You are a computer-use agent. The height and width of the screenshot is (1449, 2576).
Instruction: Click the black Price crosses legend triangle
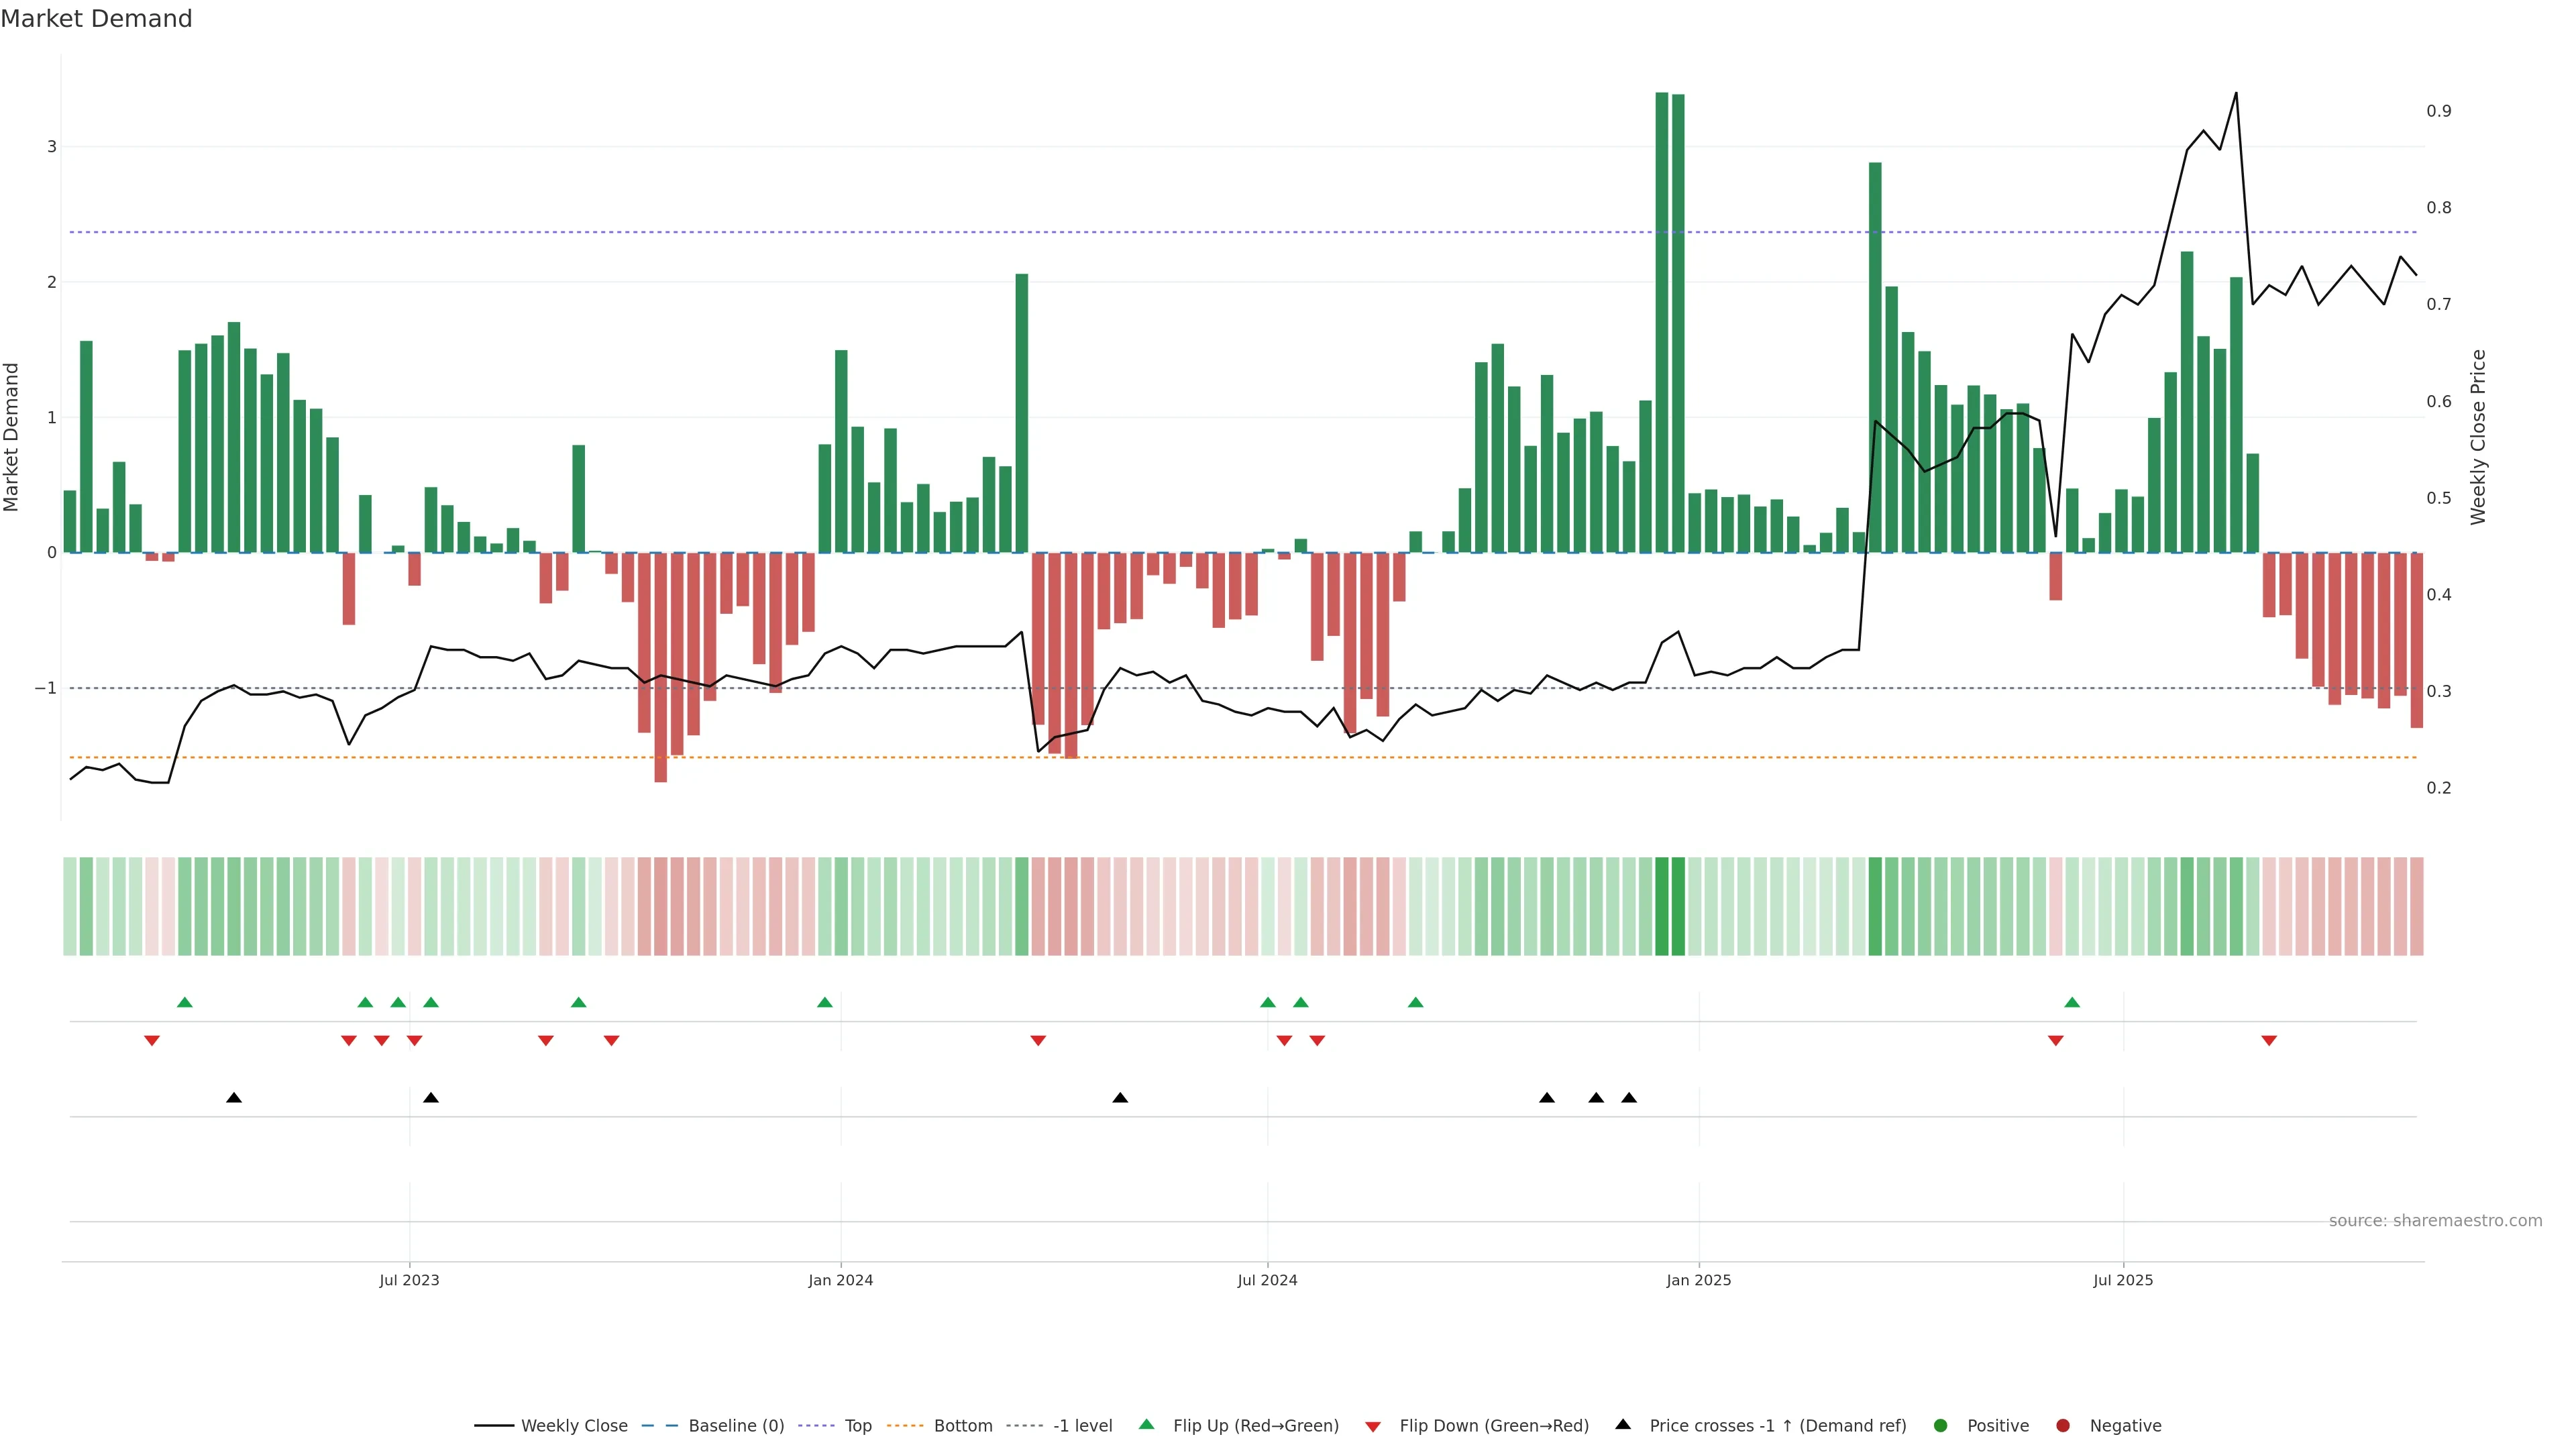click(1622, 1424)
